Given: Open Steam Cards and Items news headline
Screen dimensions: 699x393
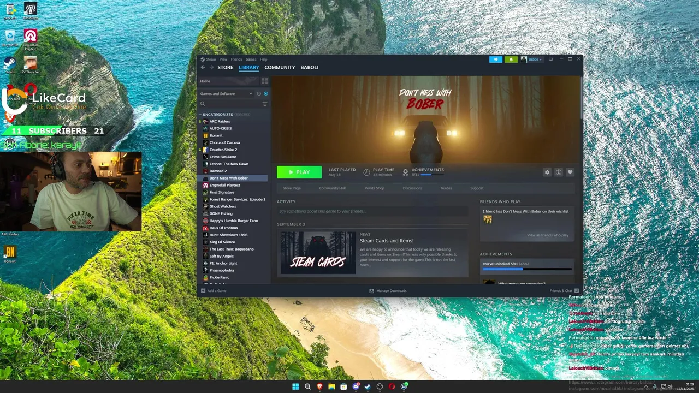Looking at the screenshot, I should (387, 241).
